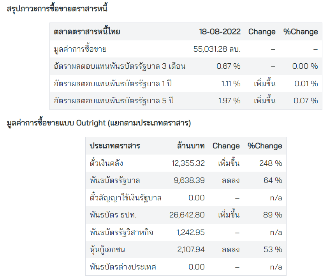
Task: Select the หุ้นกู้เอกชน row label
Action: (107, 249)
